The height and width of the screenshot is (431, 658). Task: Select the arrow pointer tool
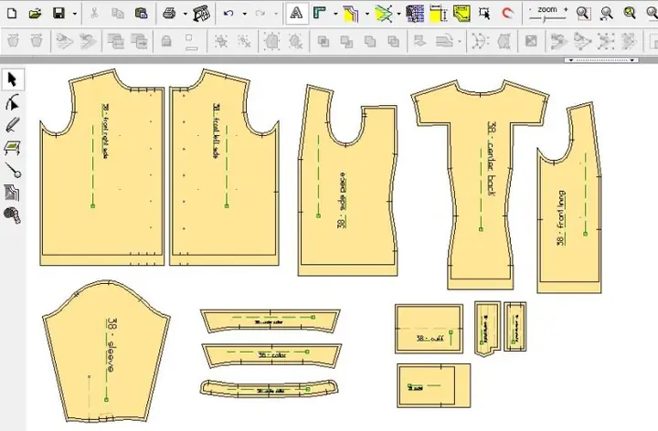13,79
